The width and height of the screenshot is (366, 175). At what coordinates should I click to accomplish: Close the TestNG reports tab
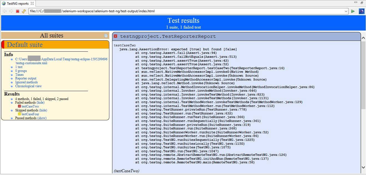32,3
